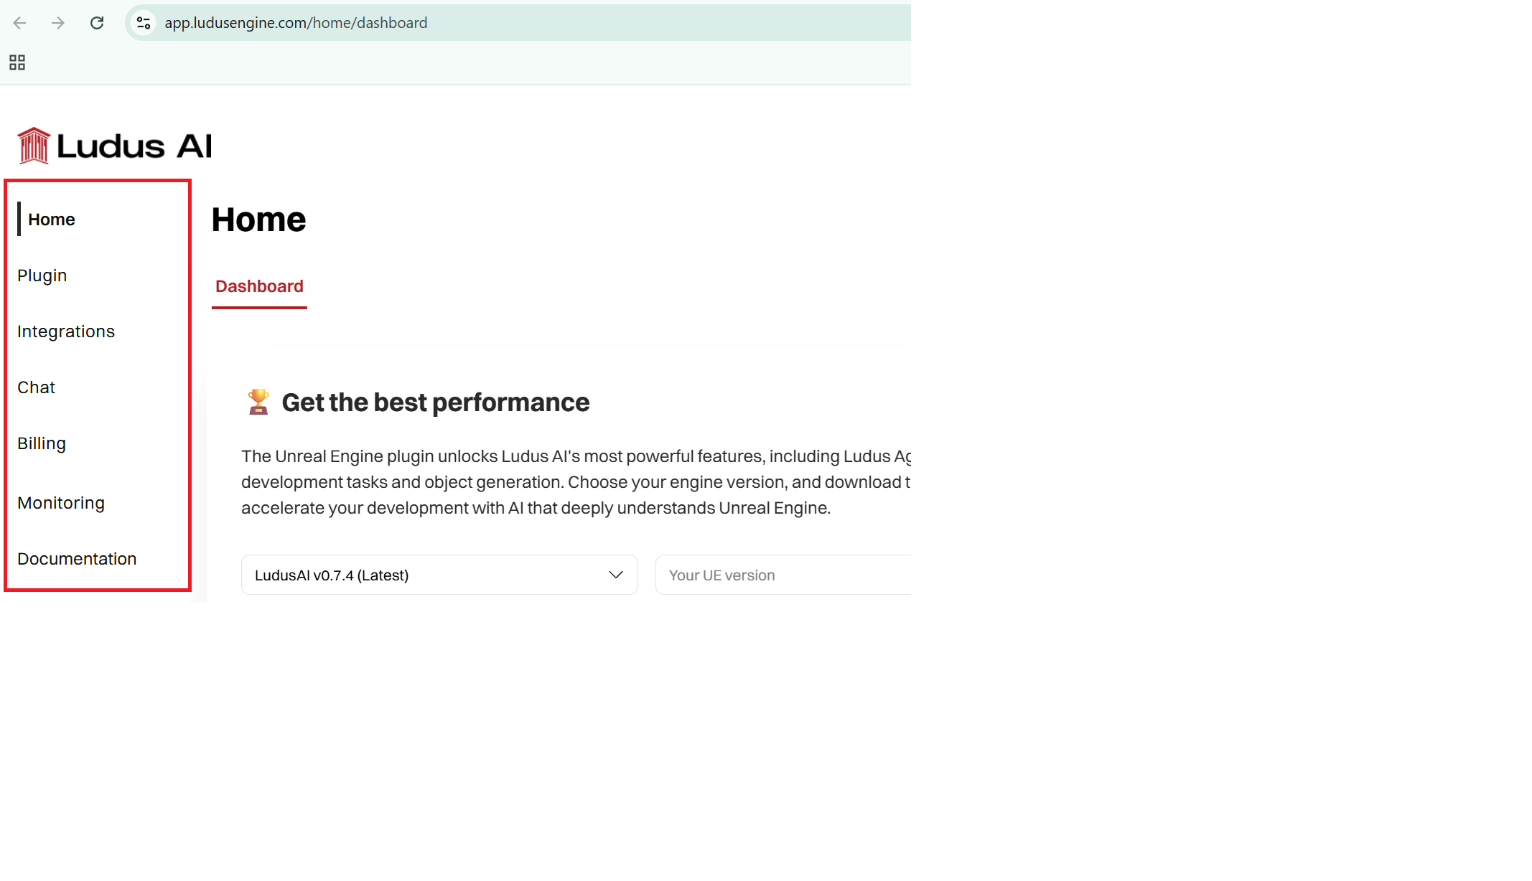Navigate to Billing

tap(41, 443)
